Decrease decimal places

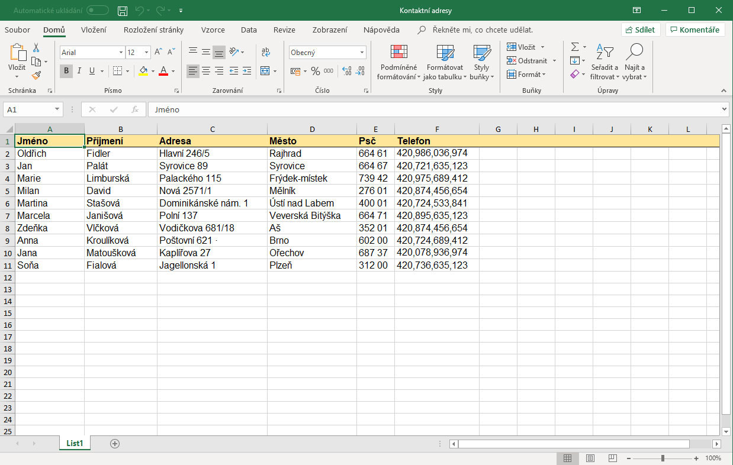tap(361, 71)
